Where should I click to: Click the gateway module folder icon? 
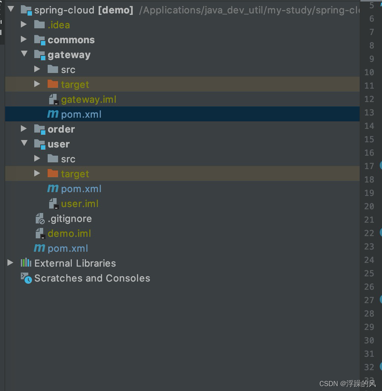40,55
